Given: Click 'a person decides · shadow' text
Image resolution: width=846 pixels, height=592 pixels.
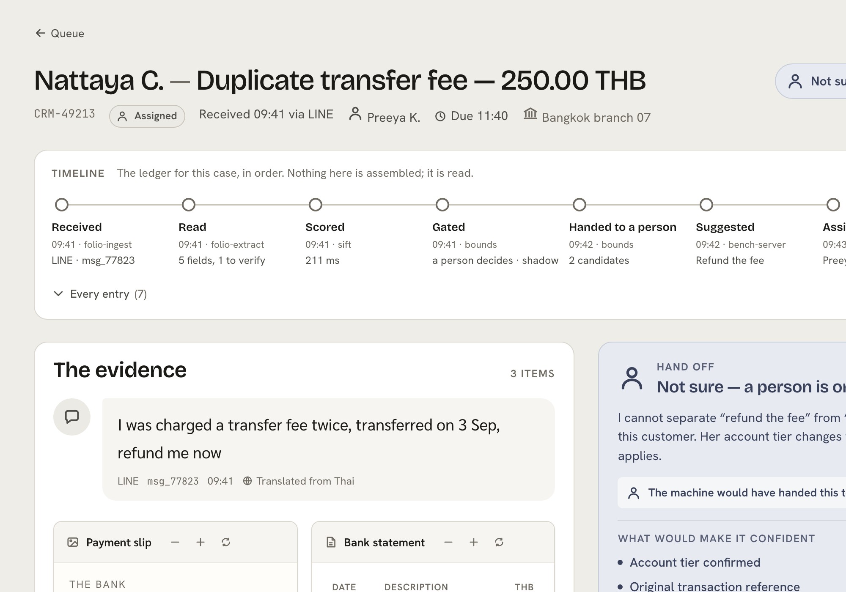Looking at the screenshot, I should tap(495, 260).
